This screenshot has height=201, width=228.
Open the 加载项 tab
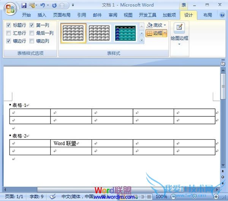coord(169,15)
